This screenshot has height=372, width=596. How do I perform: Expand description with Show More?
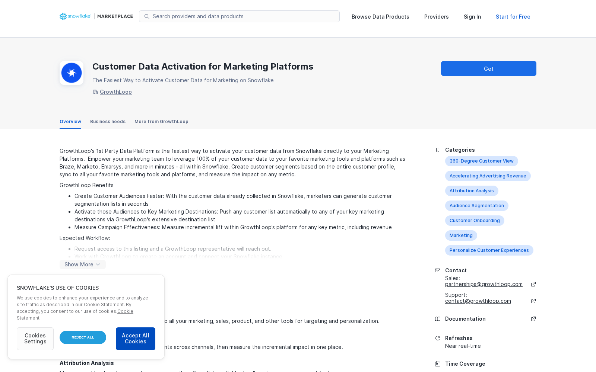(x=83, y=264)
